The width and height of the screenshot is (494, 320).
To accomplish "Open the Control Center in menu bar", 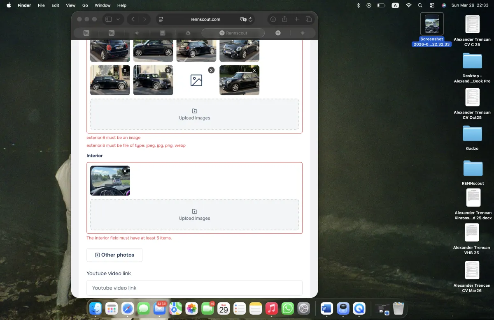I will tap(432, 5).
